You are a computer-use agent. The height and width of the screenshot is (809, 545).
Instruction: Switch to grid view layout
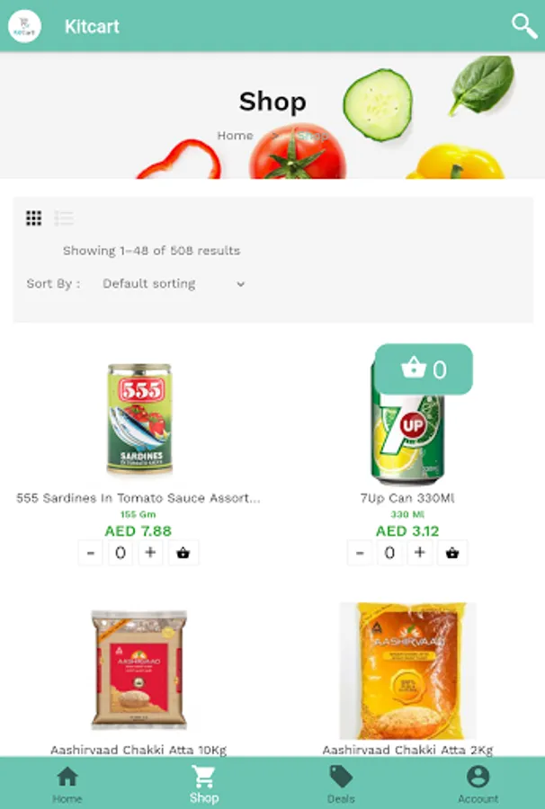(33, 218)
